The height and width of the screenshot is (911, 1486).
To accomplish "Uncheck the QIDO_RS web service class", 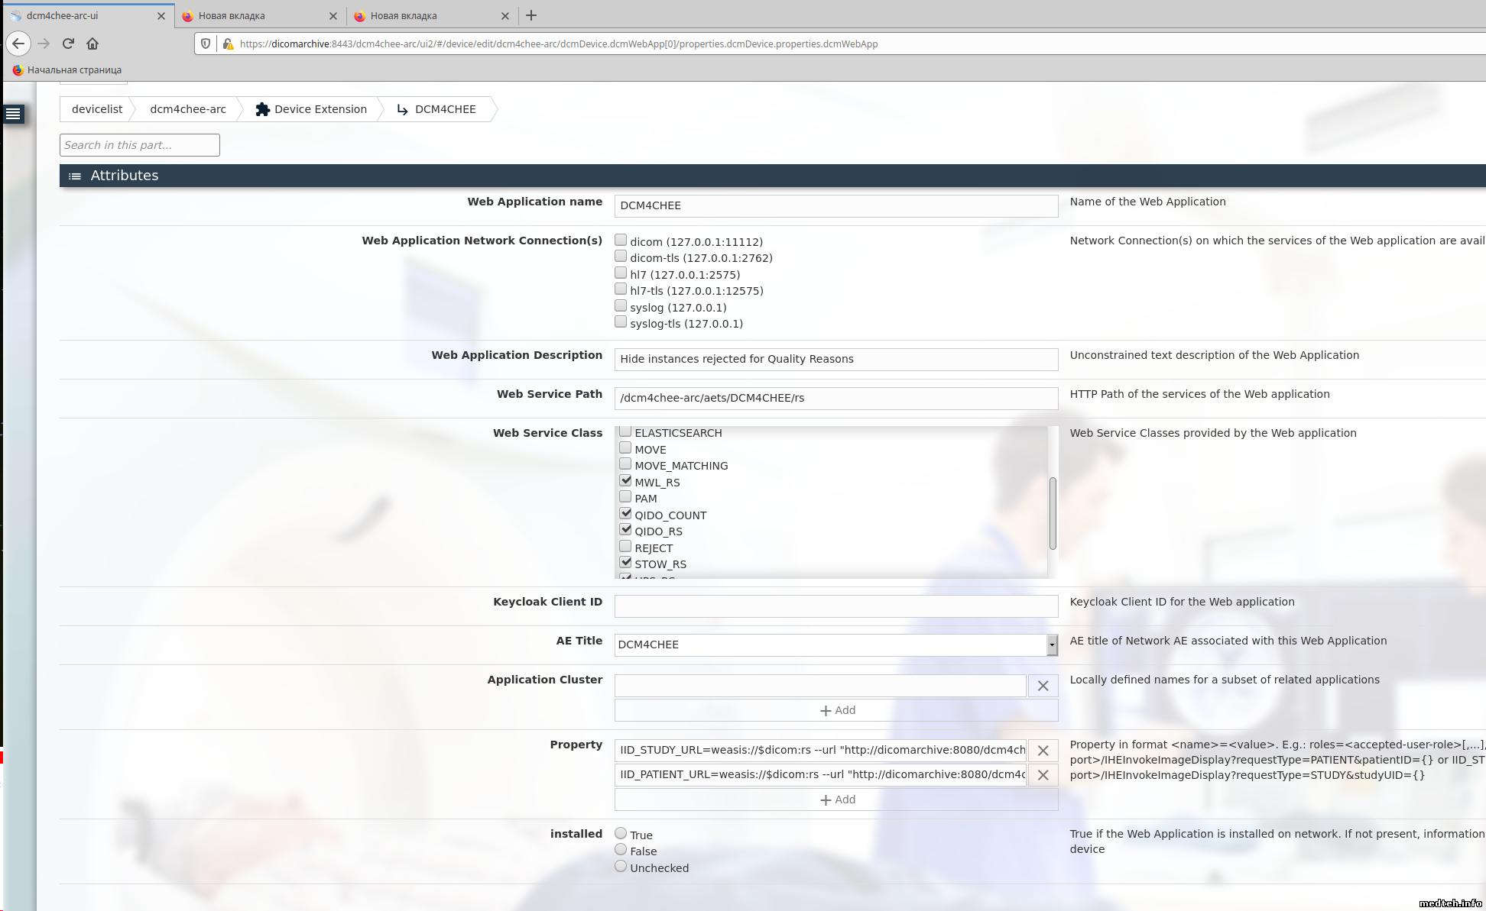I will 625,530.
